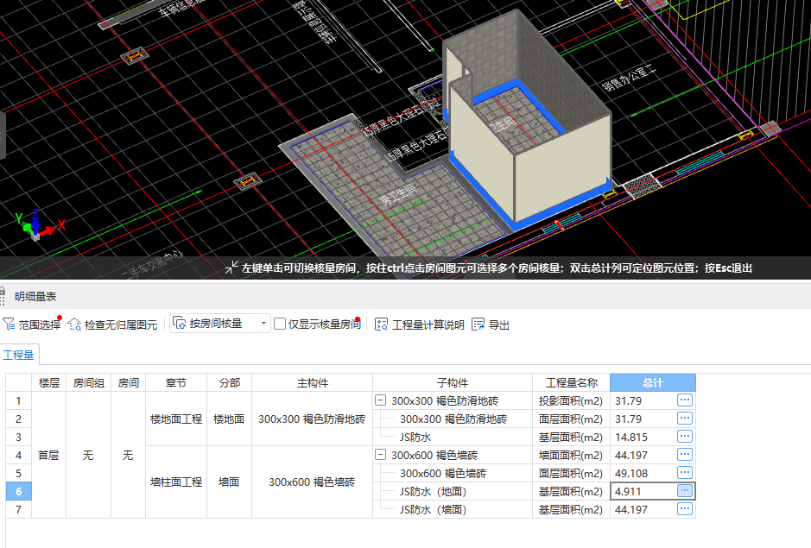
Task: Enable 仅显示核量房间 checkbox
Action: [280, 324]
